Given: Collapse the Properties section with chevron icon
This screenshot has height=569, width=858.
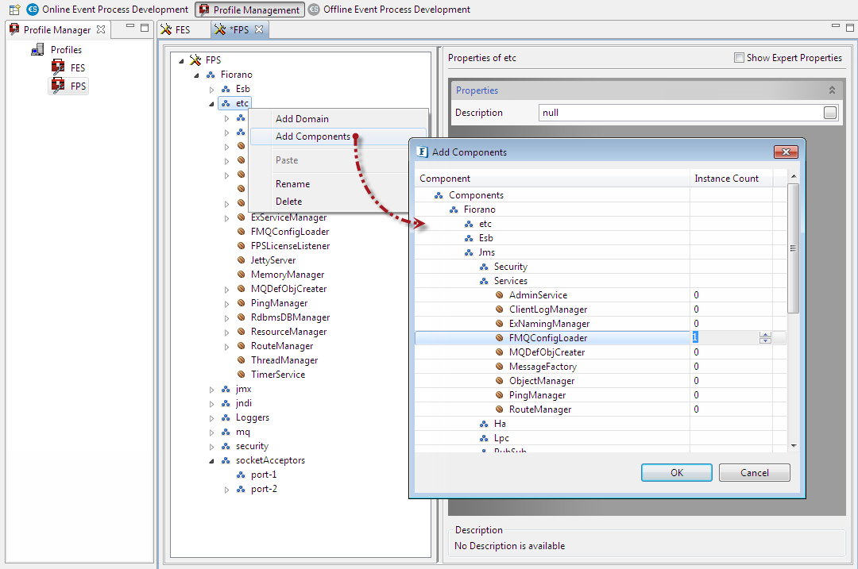Looking at the screenshot, I should pyautogui.click(x=832, y=90).
